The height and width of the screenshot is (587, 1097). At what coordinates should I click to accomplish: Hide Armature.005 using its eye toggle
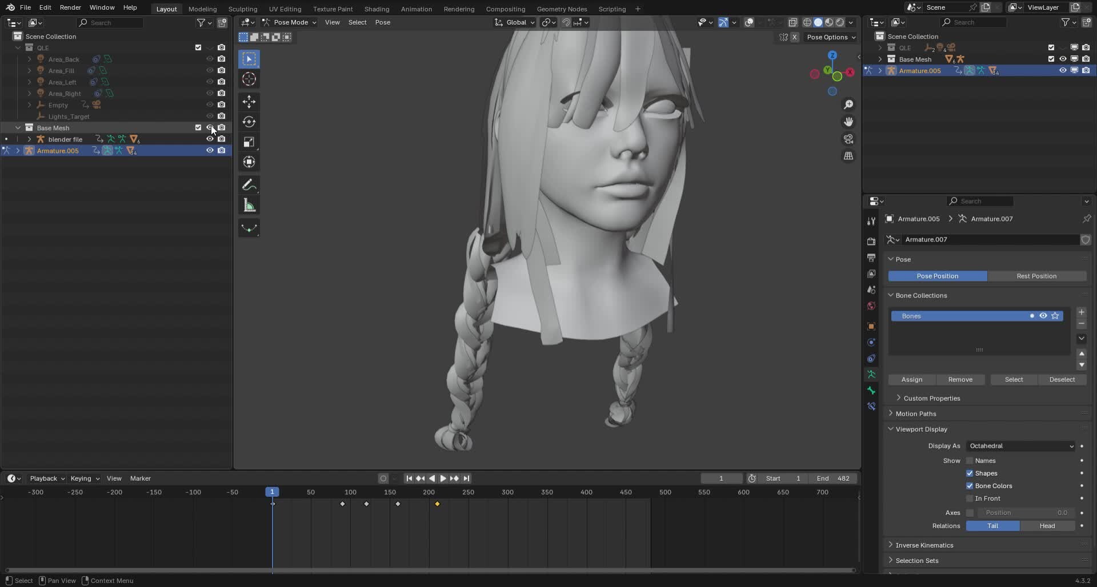tap(210, 150)
